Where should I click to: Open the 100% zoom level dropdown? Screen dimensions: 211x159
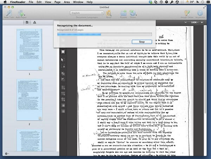click(195, 23)
